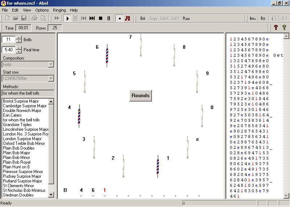
Task: Open the Start row dropdown
Action: (x=51, y=78)
